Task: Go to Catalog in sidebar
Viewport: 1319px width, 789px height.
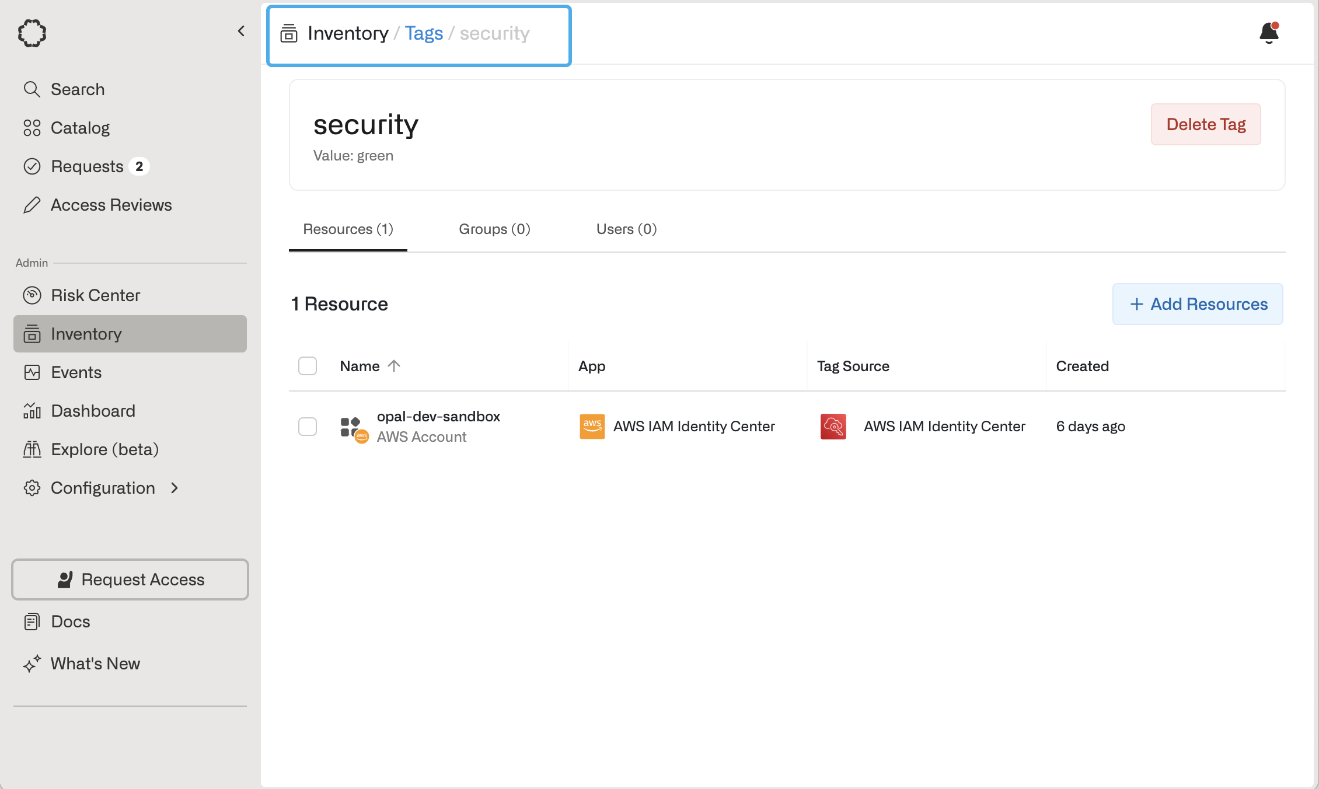Action: click(x=80, y=128)
